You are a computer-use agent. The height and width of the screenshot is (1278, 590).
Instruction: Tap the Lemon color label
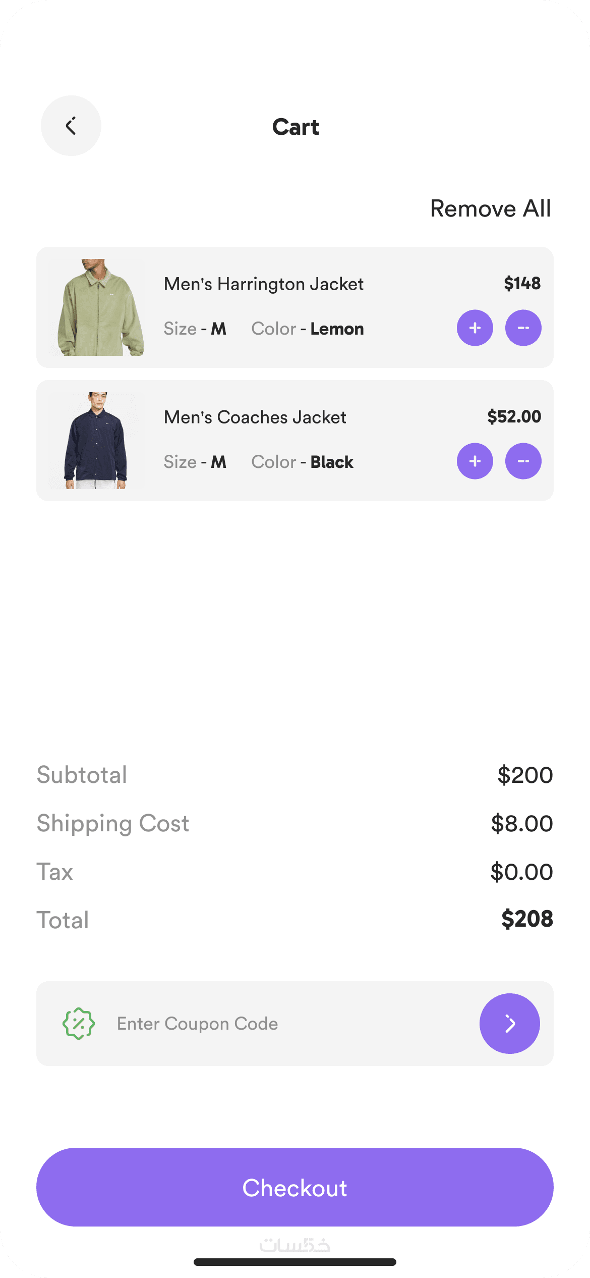337,329
